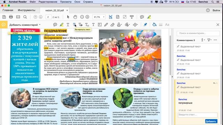Image resolution: width=223 pixels, height=125 pixels.
Task: Select the Strikethrough text tool
Action: [74, 25]
